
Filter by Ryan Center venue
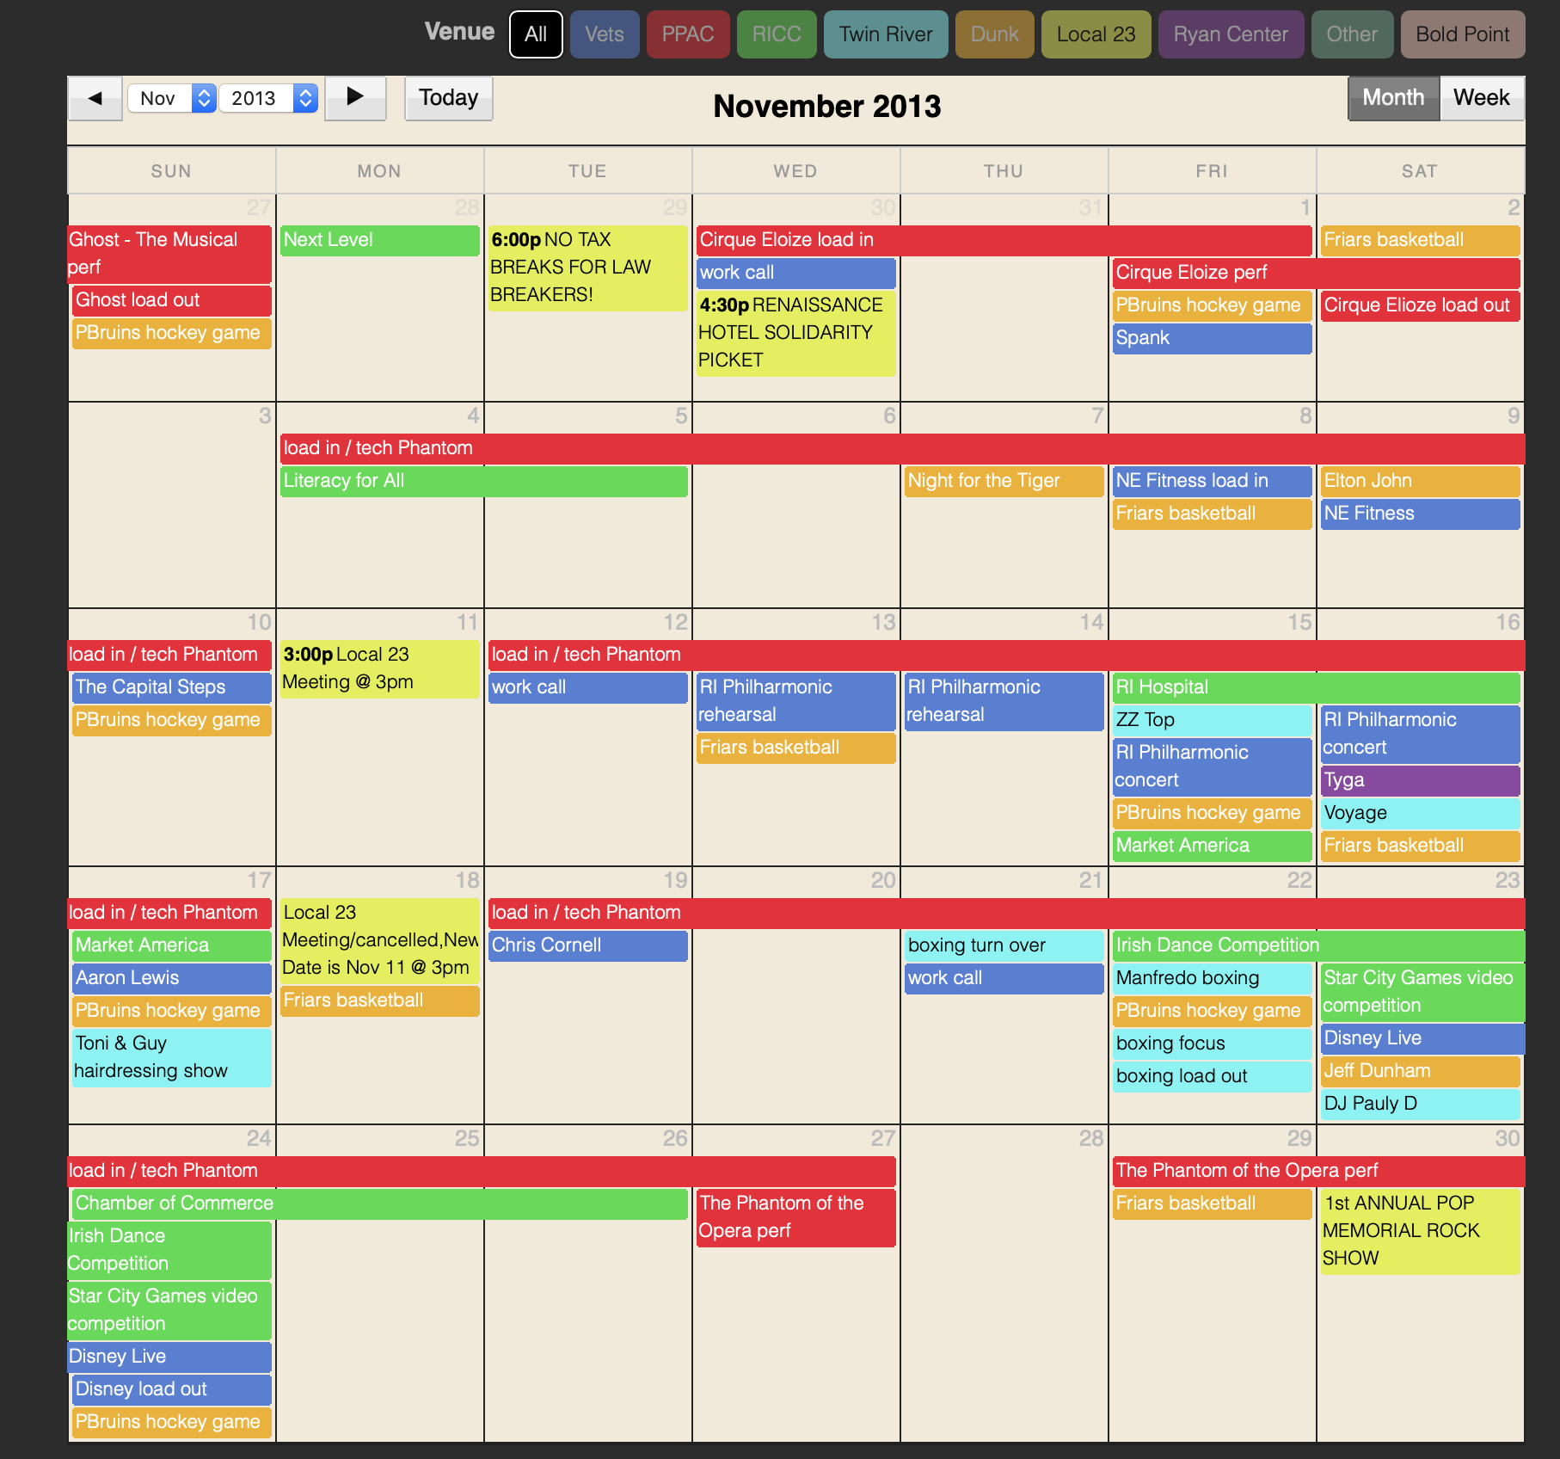[x=1230, y=34]
